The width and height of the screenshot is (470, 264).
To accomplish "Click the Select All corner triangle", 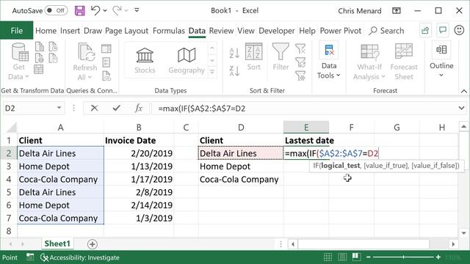I will tap(12, 128).
